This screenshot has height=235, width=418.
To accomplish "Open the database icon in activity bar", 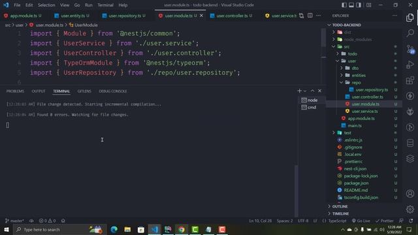I will click(410, 143).
